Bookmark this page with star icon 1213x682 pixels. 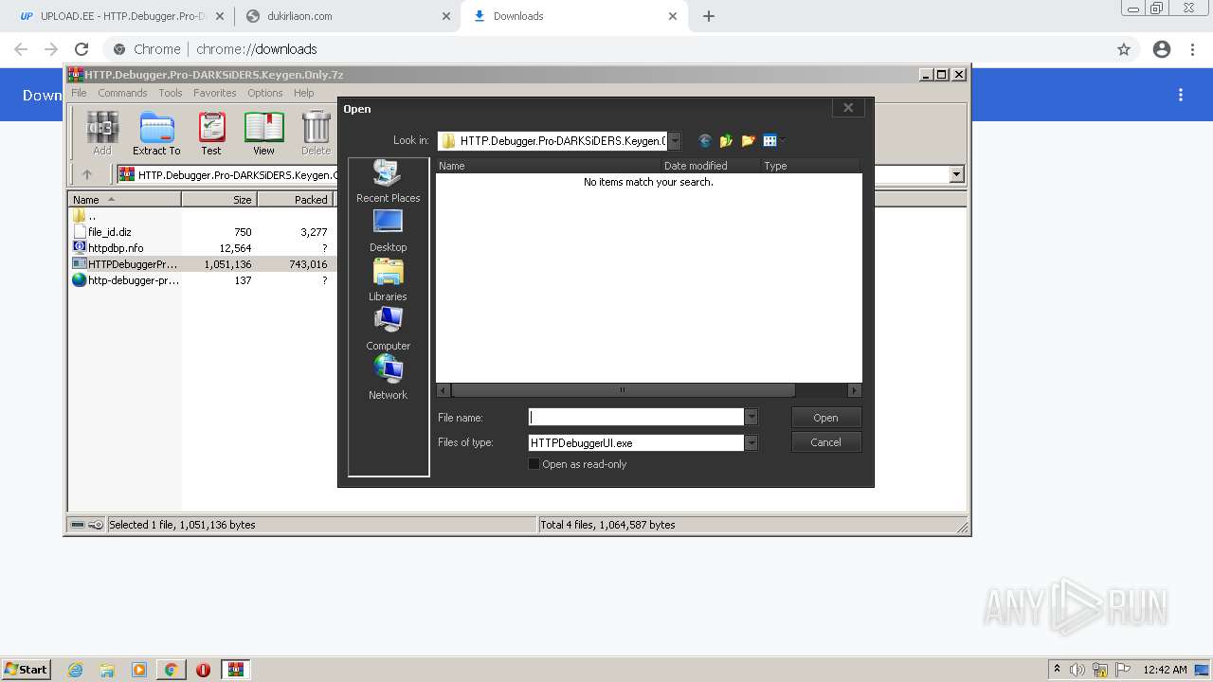1124,49
